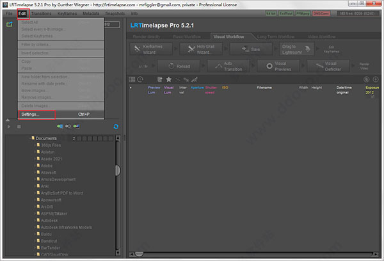Click the circular icon left of plus

click(366, 79)
